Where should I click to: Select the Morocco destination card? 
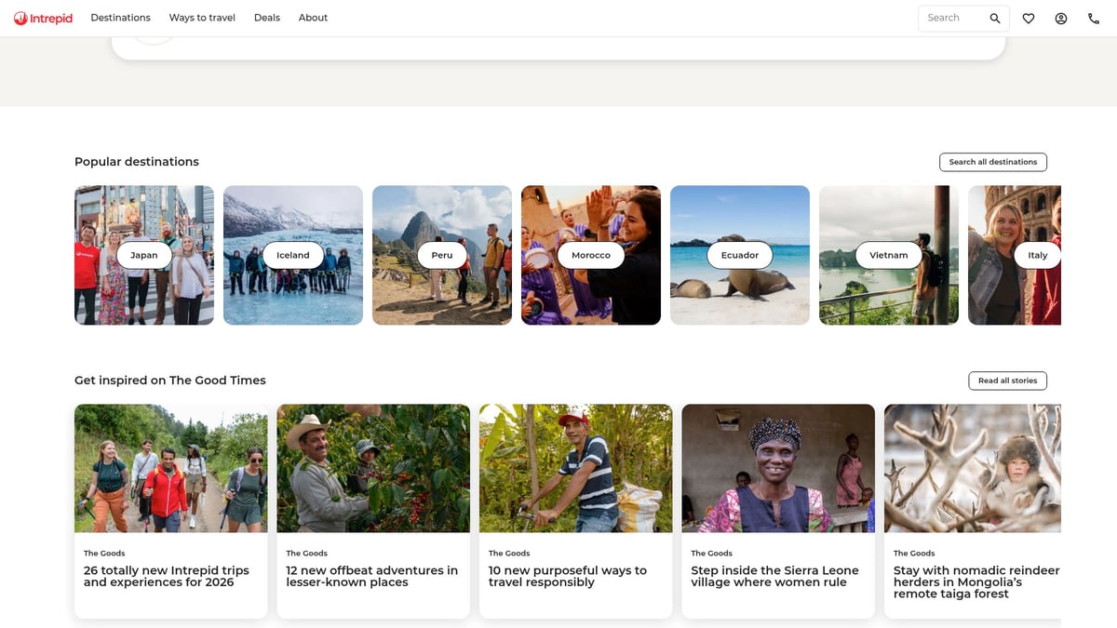591,255
